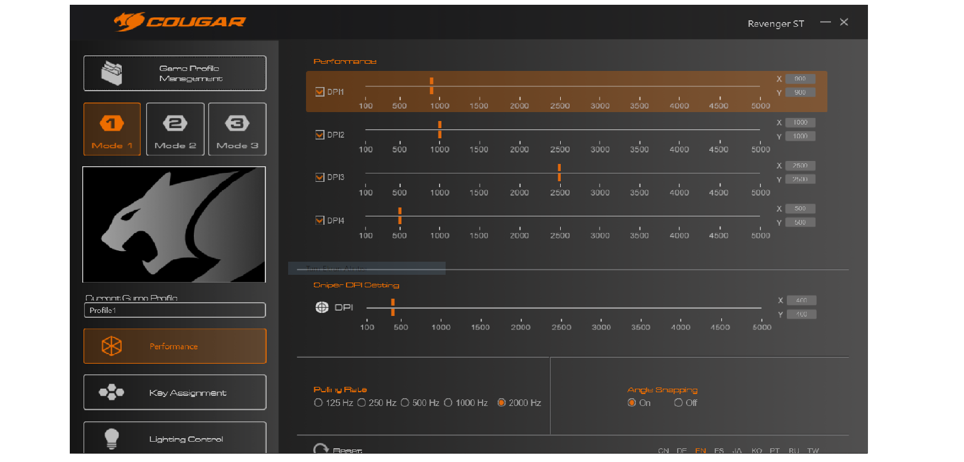
Task: Select 500 Hz polling rate
Action: click(405, 403)
